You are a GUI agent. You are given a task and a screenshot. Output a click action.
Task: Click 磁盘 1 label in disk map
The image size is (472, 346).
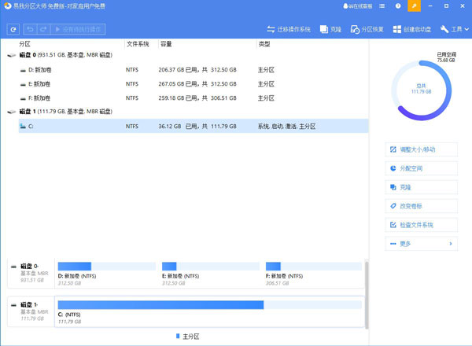click(x=29, y=305)
